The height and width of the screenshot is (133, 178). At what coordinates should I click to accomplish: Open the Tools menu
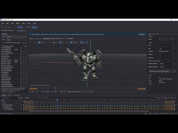29,23
